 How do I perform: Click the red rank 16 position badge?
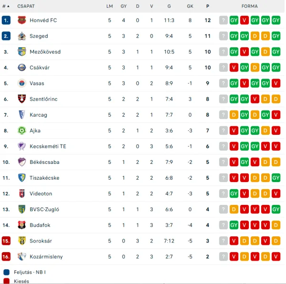pyautogui.click(x=6, y=256)
